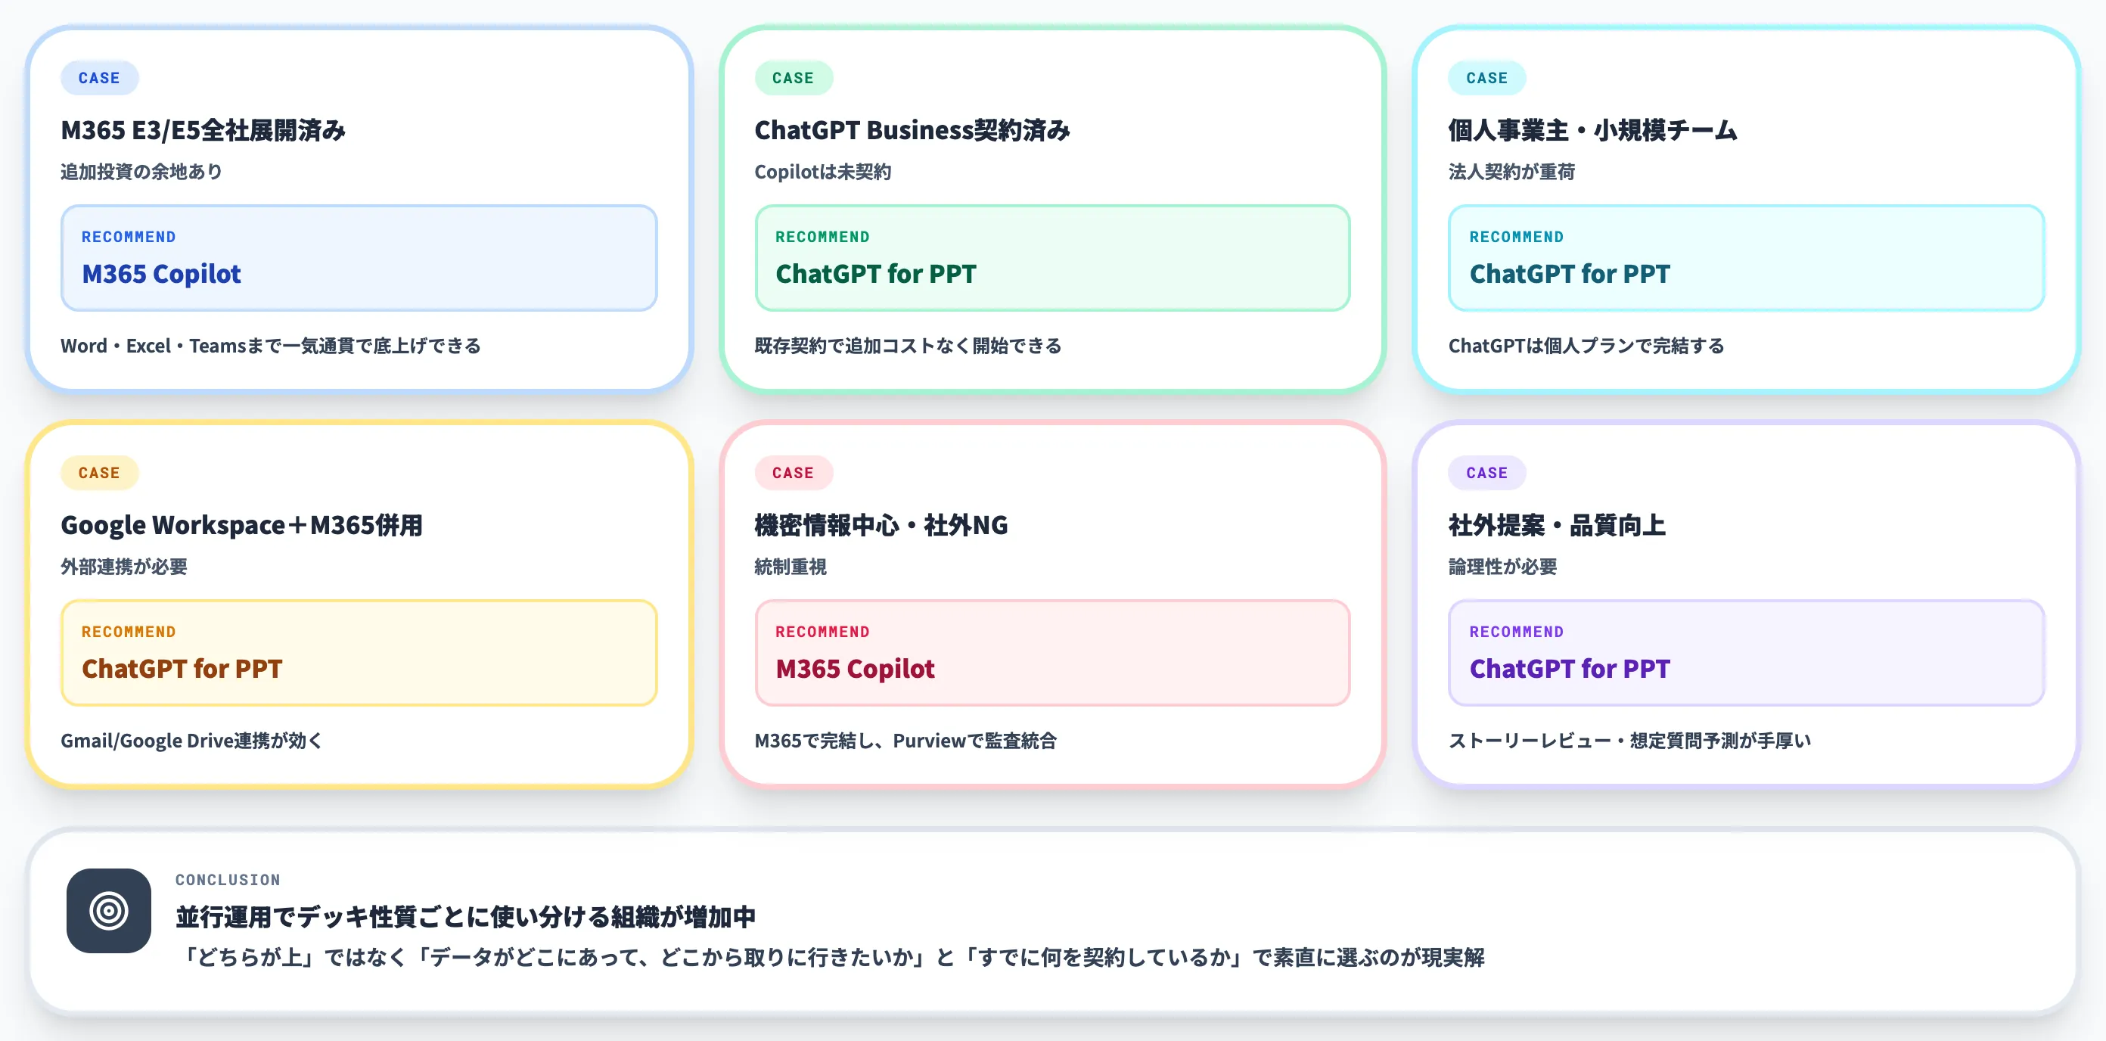2106x1041 pixels.
Task: Click RECOMMEND label in the yellow box
Action: coord(129,632)
